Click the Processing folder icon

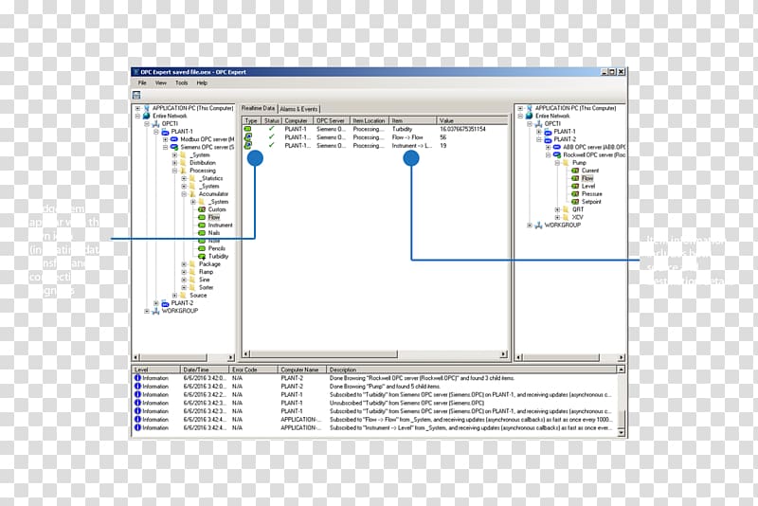(x=183, y=171)
